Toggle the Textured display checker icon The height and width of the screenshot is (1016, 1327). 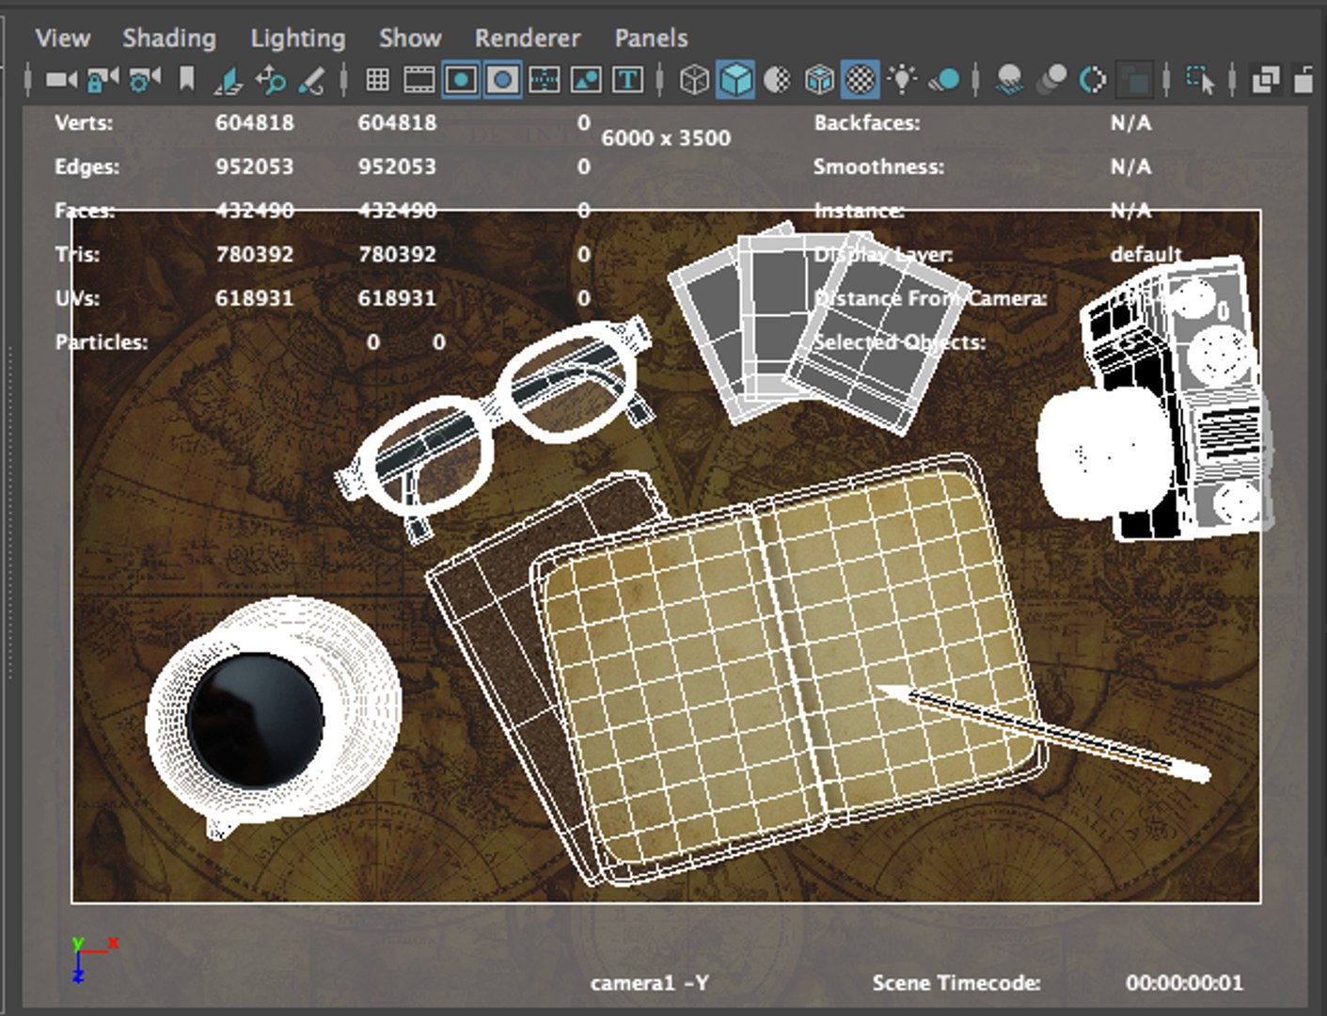[860, 80]
